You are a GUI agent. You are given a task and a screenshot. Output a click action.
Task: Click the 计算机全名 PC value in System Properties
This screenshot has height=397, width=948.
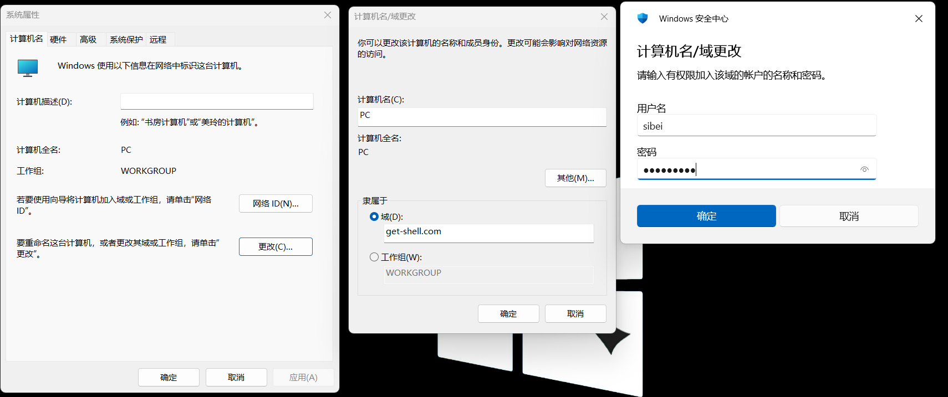click(x=126, y=150)
